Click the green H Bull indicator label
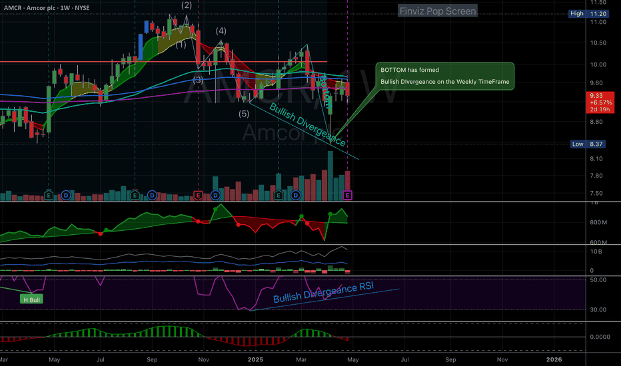The image size is (621, 366). pyautogui.click(x=31, y=299)
